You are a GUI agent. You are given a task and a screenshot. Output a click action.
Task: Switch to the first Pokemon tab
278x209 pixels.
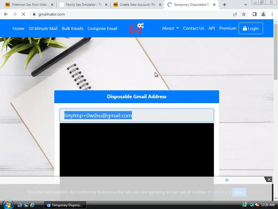tap(29, 5)
